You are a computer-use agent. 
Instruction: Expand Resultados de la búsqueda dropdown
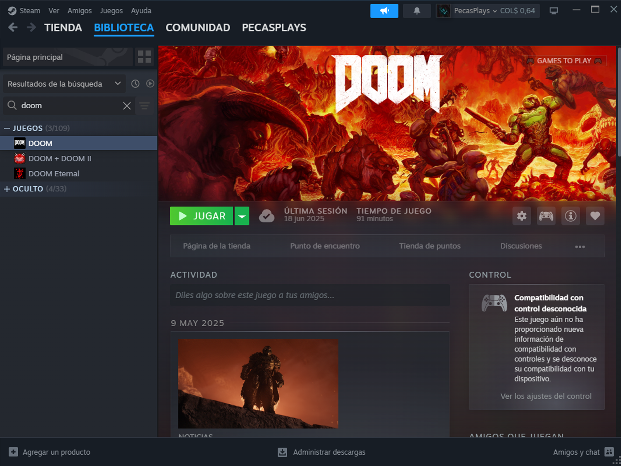click(x=64, y=84)
